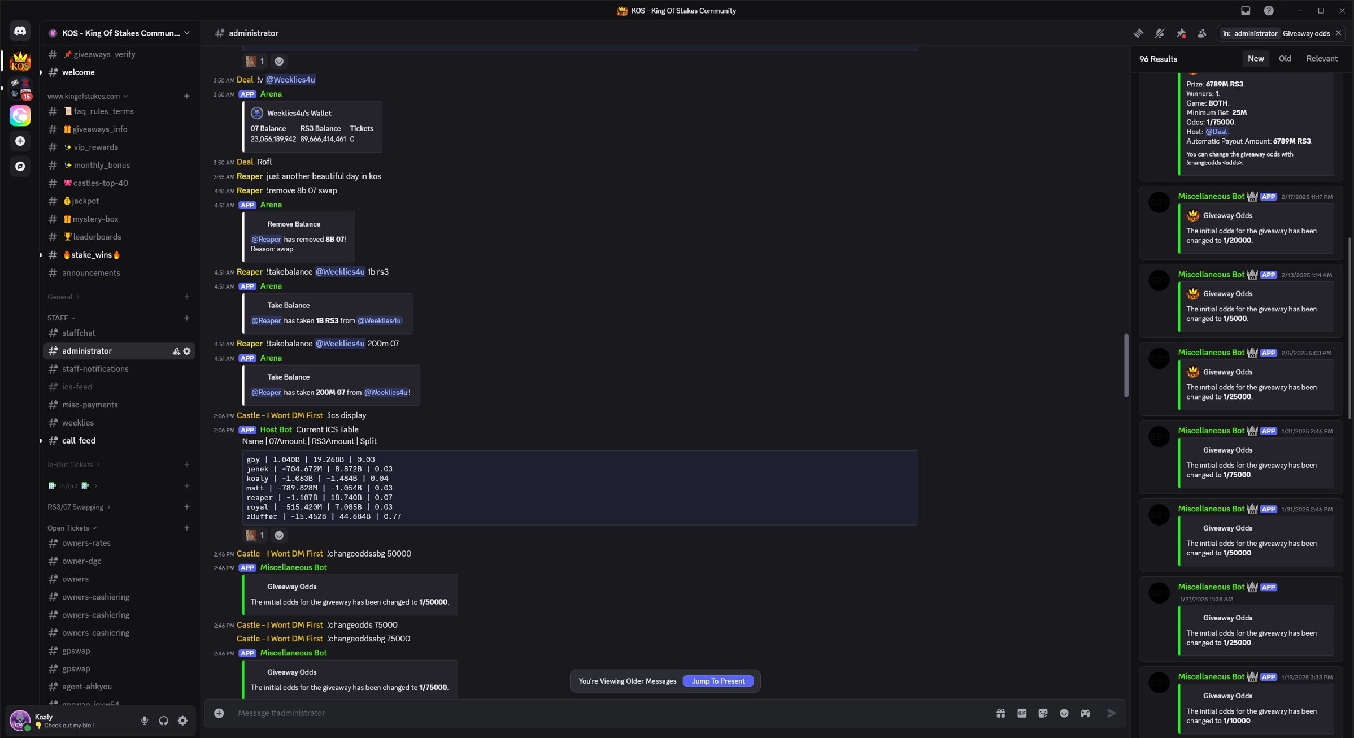Add reaction to ICS table message
Screen dimensions: 1354x738
[x=279, y=535]
